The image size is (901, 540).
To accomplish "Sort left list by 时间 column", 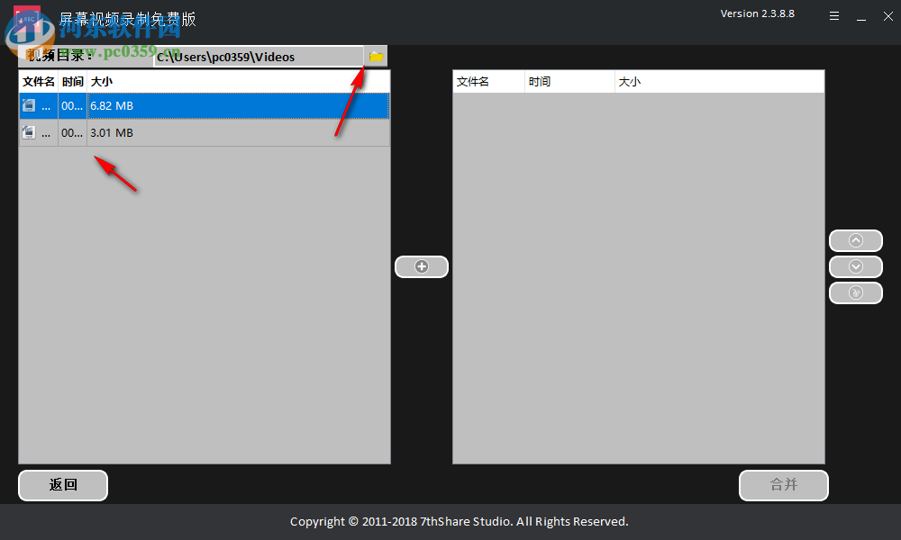I will pos(72,82).
